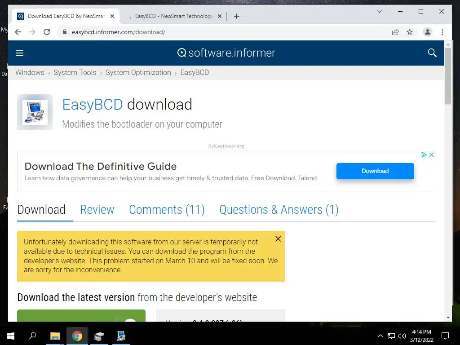The width and height of the screenshot is (460, 345).
Task: Select the Download page tab
Action: click(x=41, y=209)
